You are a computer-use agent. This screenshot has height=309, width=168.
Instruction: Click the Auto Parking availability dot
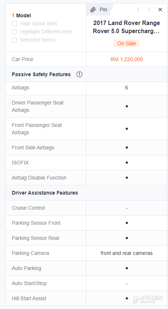coord(126,268)
